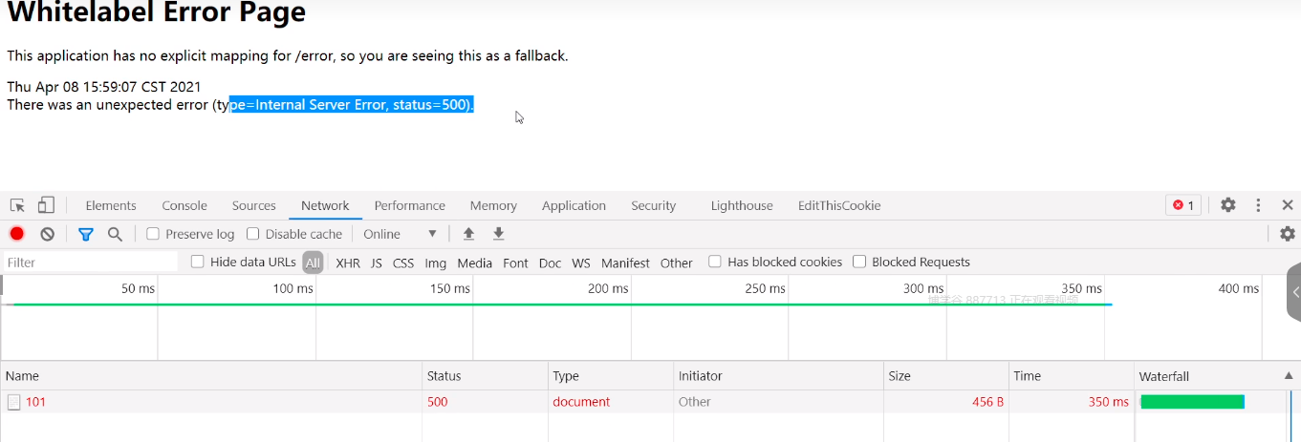The height and width of the screenshot is (442, 1301).
Task: Toggle the network filter funnel icon
Action: 85,234
